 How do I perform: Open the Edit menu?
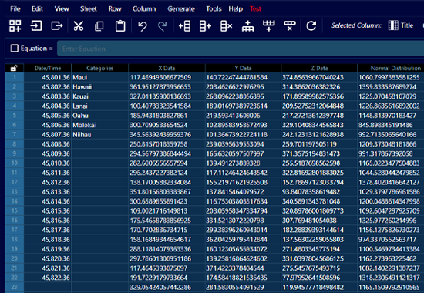[37, 8]
